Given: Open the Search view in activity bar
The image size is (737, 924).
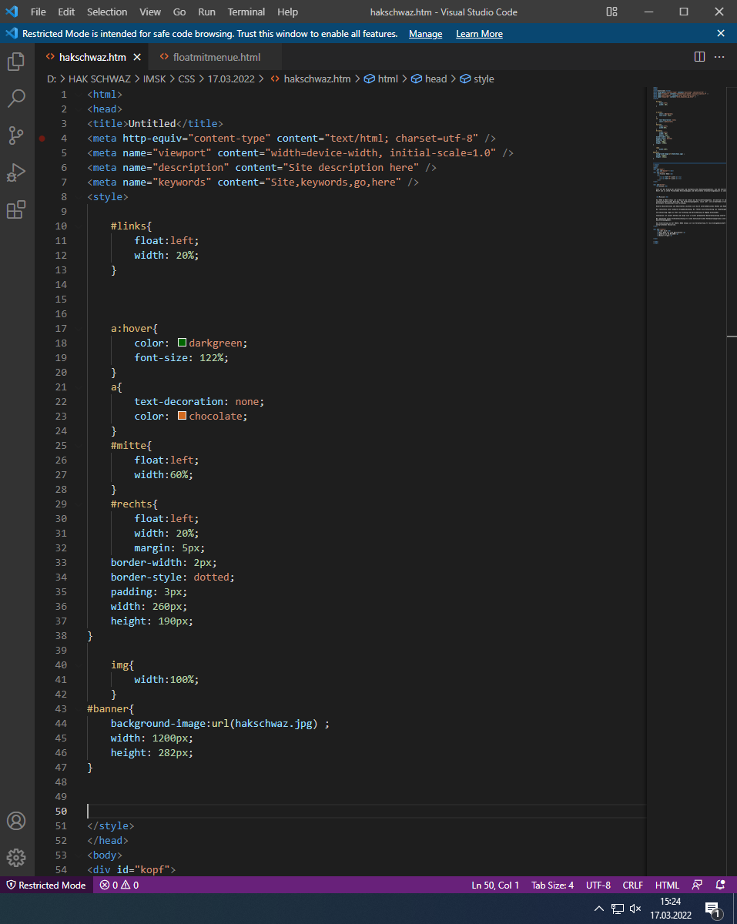Looking at the screenshot, I should pyautogui.click(x=16, y=99).
